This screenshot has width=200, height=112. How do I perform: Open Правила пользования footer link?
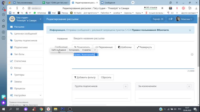coord(18,102)
